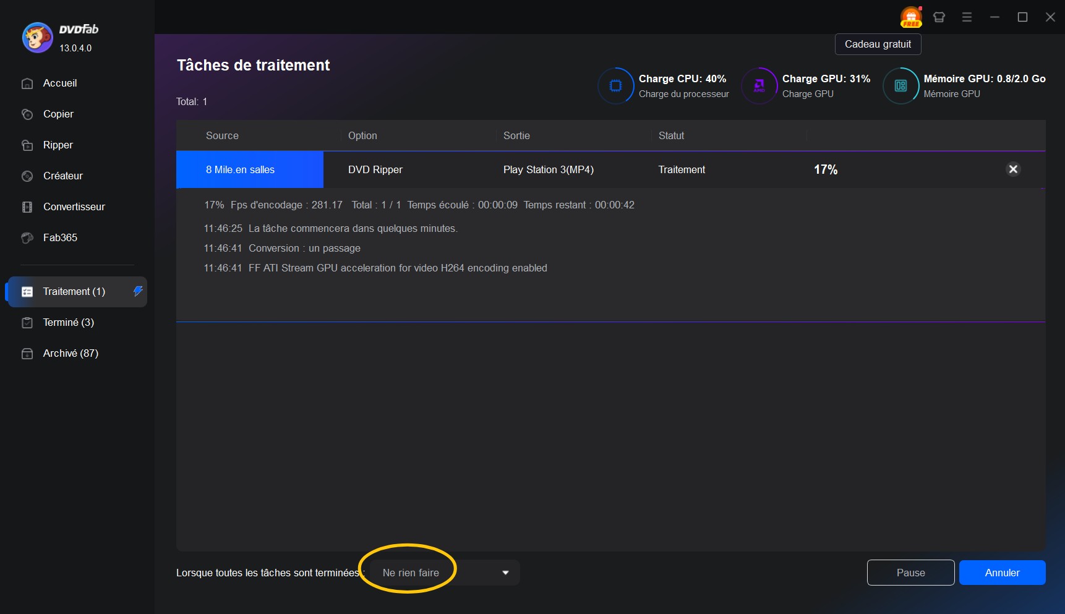Click the lightning bolt next to Traitement
The width and height of the screenshot is (1065, 614).
pos(137,291)
